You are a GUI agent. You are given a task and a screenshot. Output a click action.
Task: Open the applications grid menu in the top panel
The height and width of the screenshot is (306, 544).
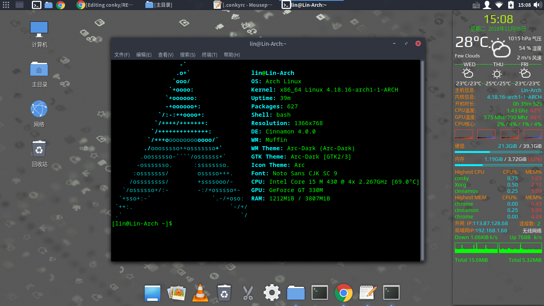click(x=6, y=5)
